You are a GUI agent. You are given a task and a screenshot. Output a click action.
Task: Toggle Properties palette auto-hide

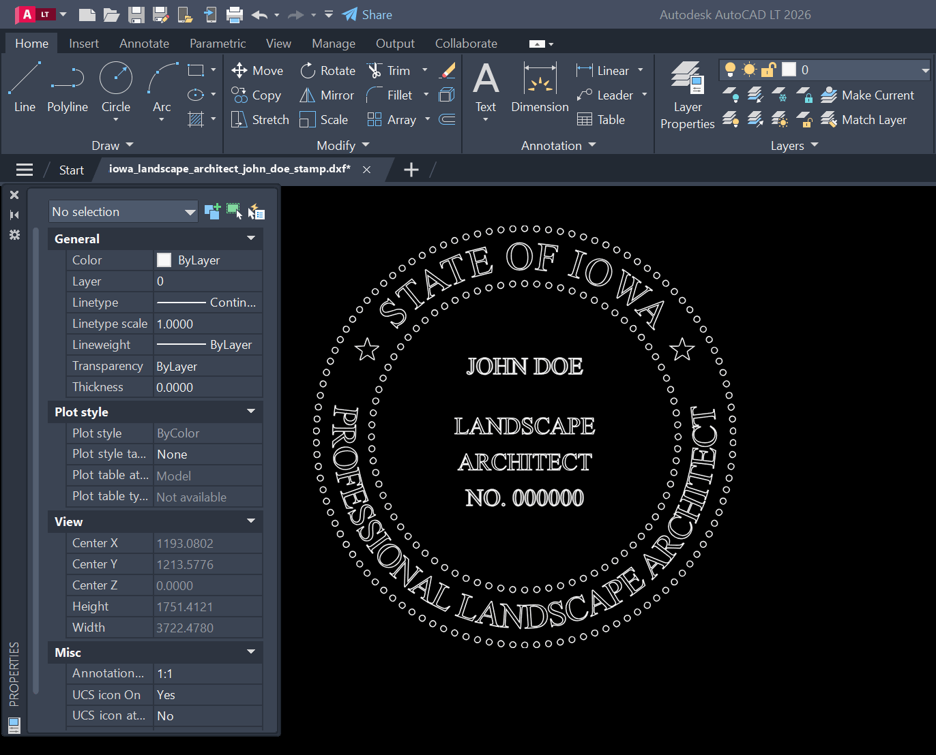14,215
